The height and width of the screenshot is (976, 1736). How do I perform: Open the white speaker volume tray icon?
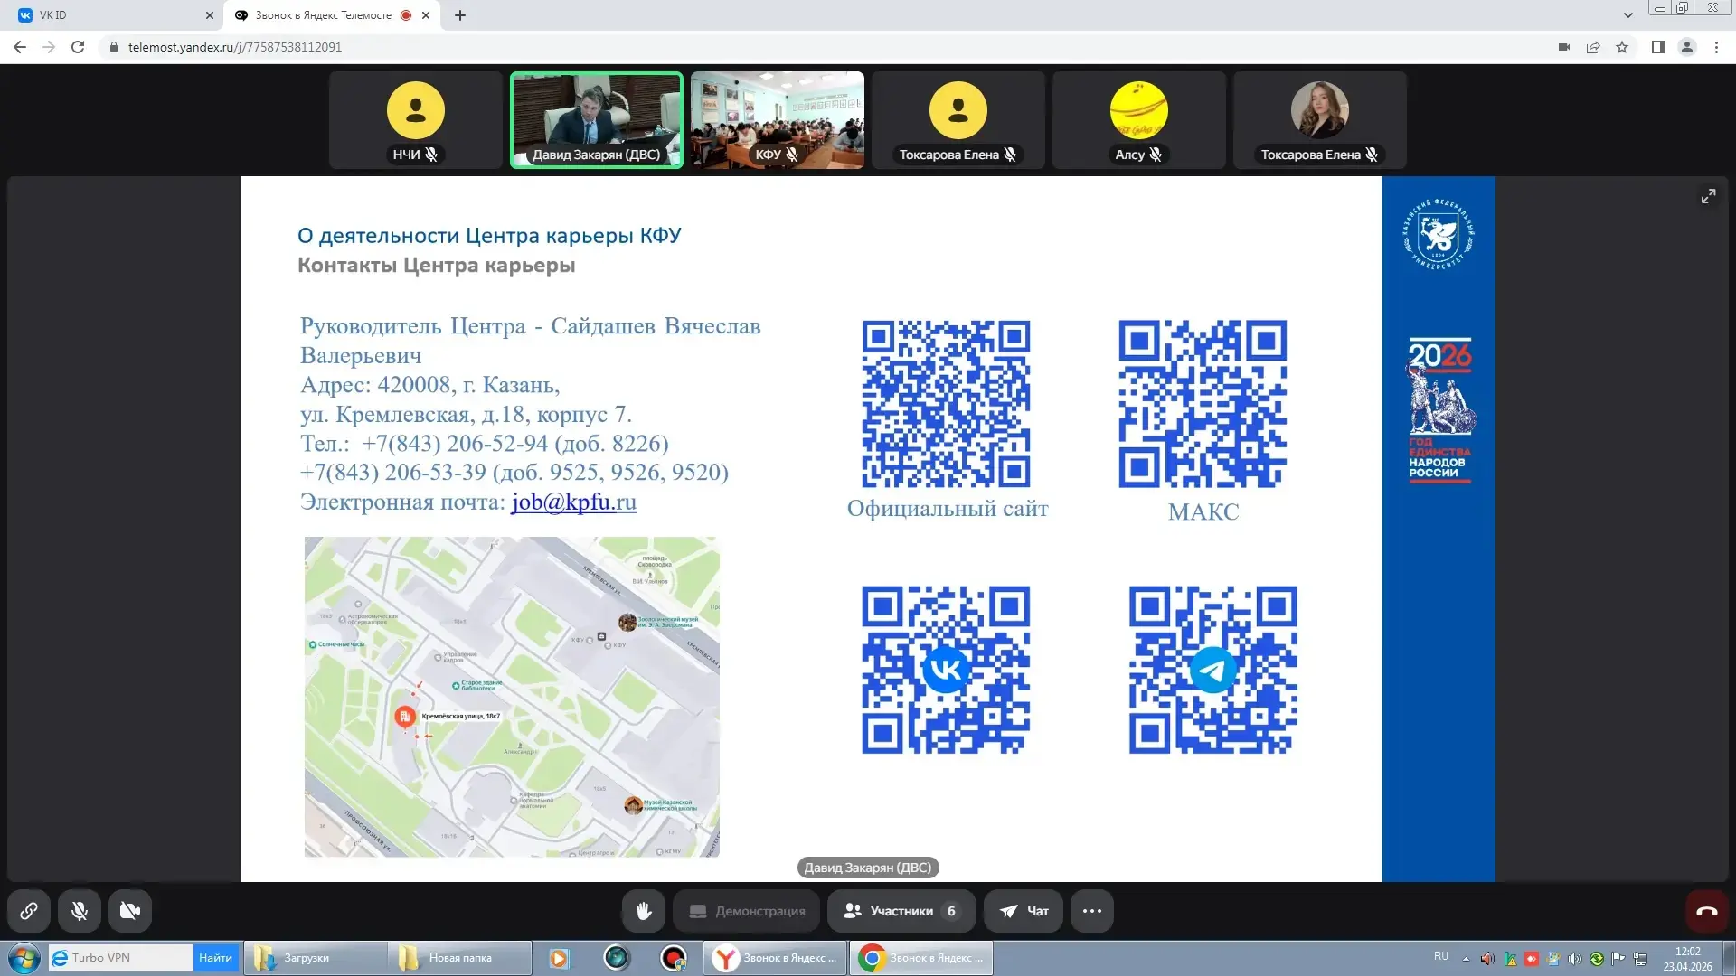(x=1575, y=959)
